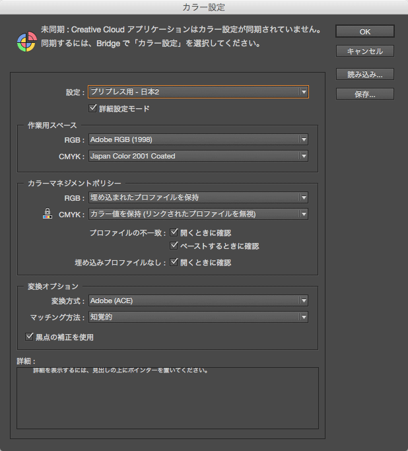
Task: Click the キャンセル button
Action: click(x=365, y=52)
